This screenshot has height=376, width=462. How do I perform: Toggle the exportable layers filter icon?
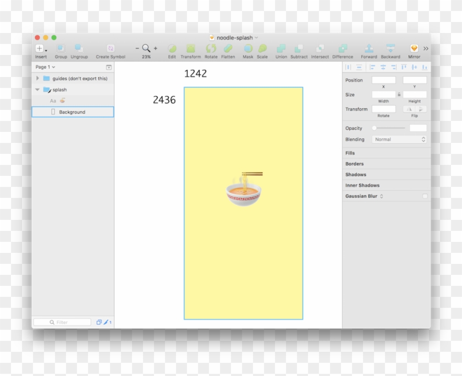(99, 322)
